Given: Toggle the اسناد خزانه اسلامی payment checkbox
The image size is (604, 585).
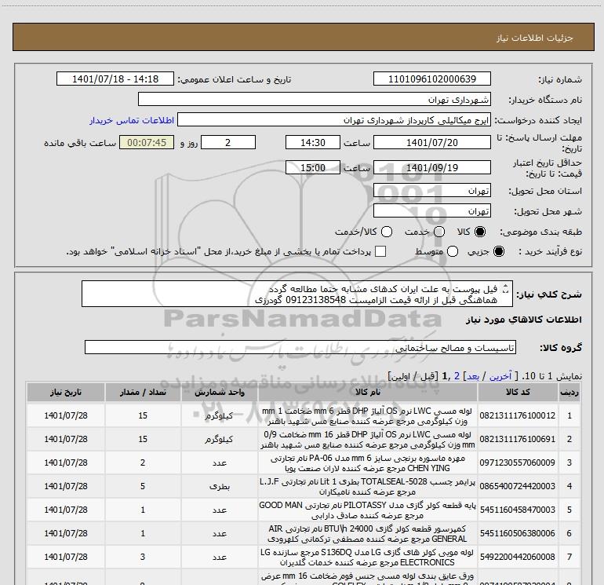Looking at the screenshot, I should click(380, 251).
